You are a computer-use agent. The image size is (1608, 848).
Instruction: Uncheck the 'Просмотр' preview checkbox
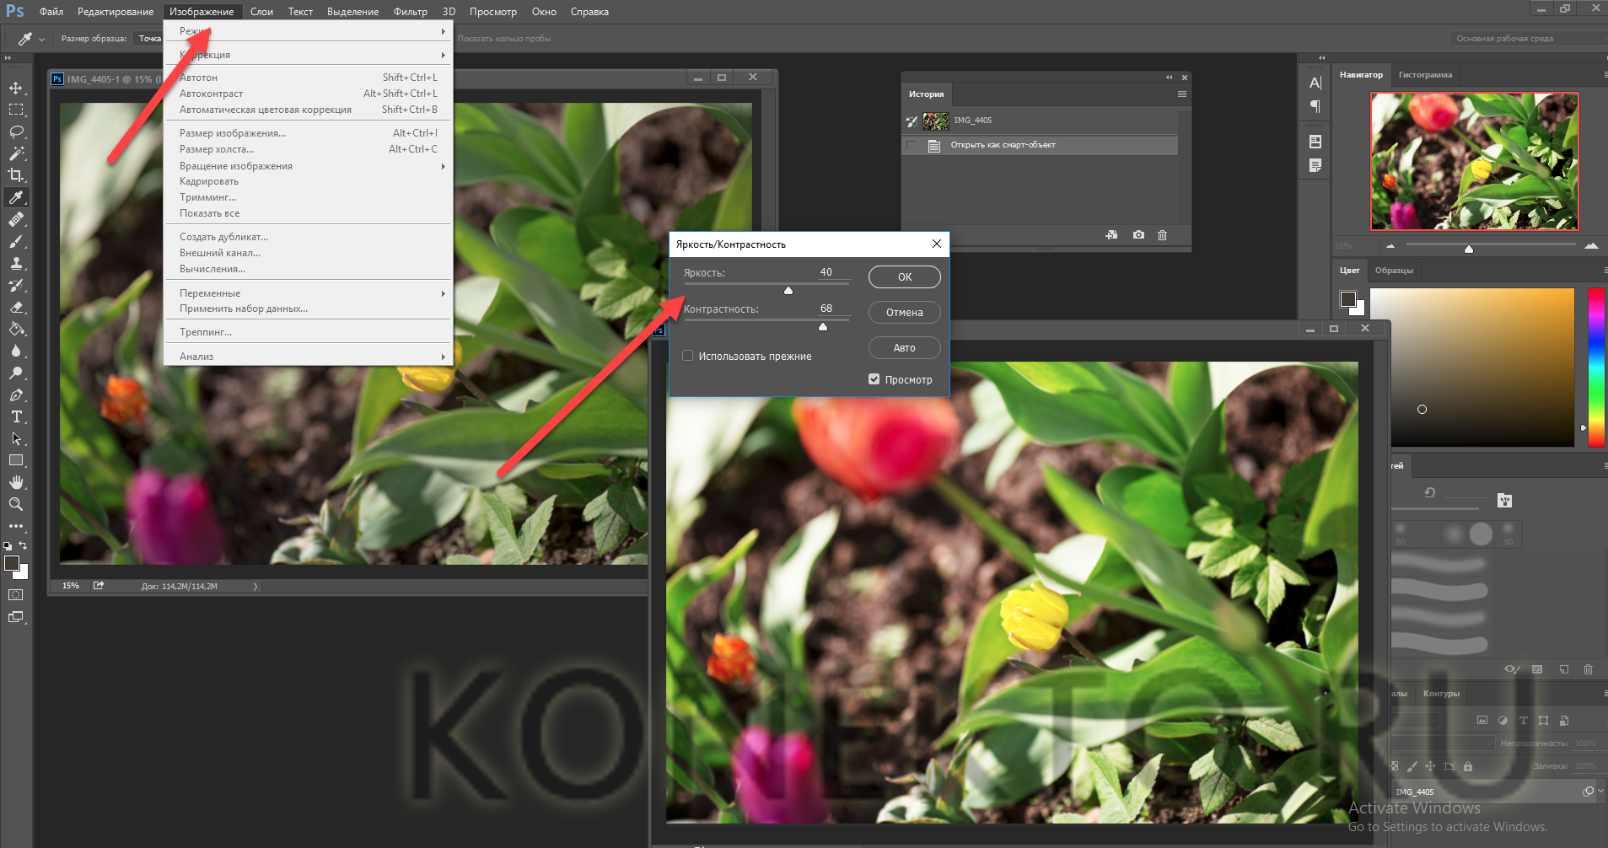pyautogui.click(x=874, y=379)
